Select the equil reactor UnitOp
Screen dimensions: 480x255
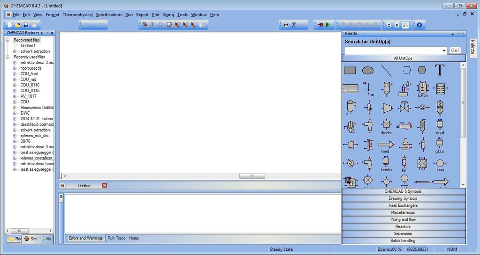[440, 126]
